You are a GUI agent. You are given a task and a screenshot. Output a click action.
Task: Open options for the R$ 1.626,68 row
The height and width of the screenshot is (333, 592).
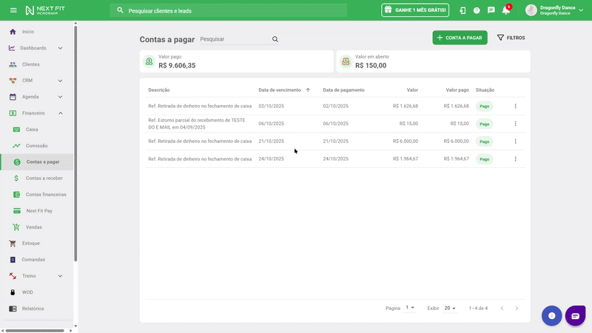(515, 106)
